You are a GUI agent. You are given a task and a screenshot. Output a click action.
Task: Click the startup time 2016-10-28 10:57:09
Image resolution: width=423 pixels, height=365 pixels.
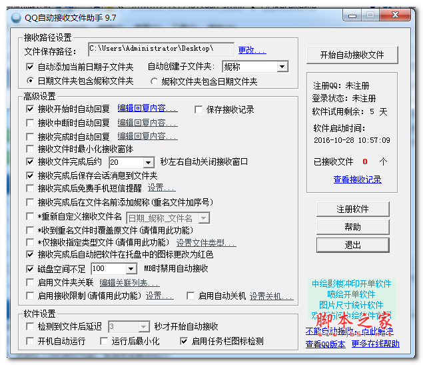(x=352, y=140)
